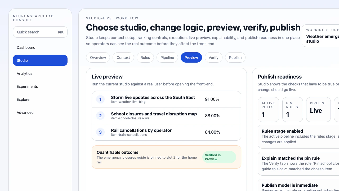Open the Explore section
339x191 pixels.
pyautogui.click(x=23, y=99)
